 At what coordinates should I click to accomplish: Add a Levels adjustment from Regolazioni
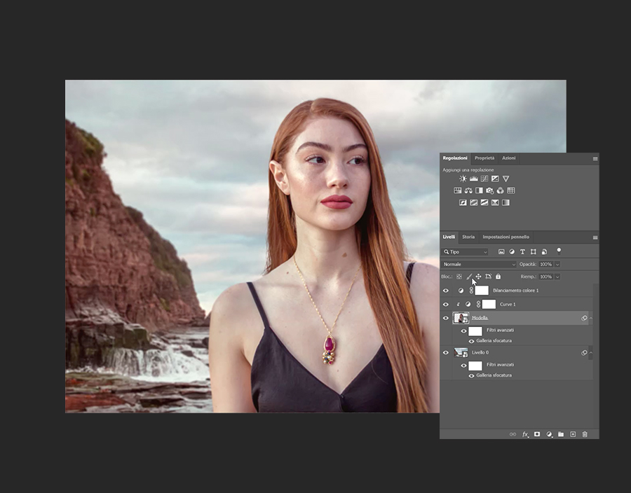(474, 179)
